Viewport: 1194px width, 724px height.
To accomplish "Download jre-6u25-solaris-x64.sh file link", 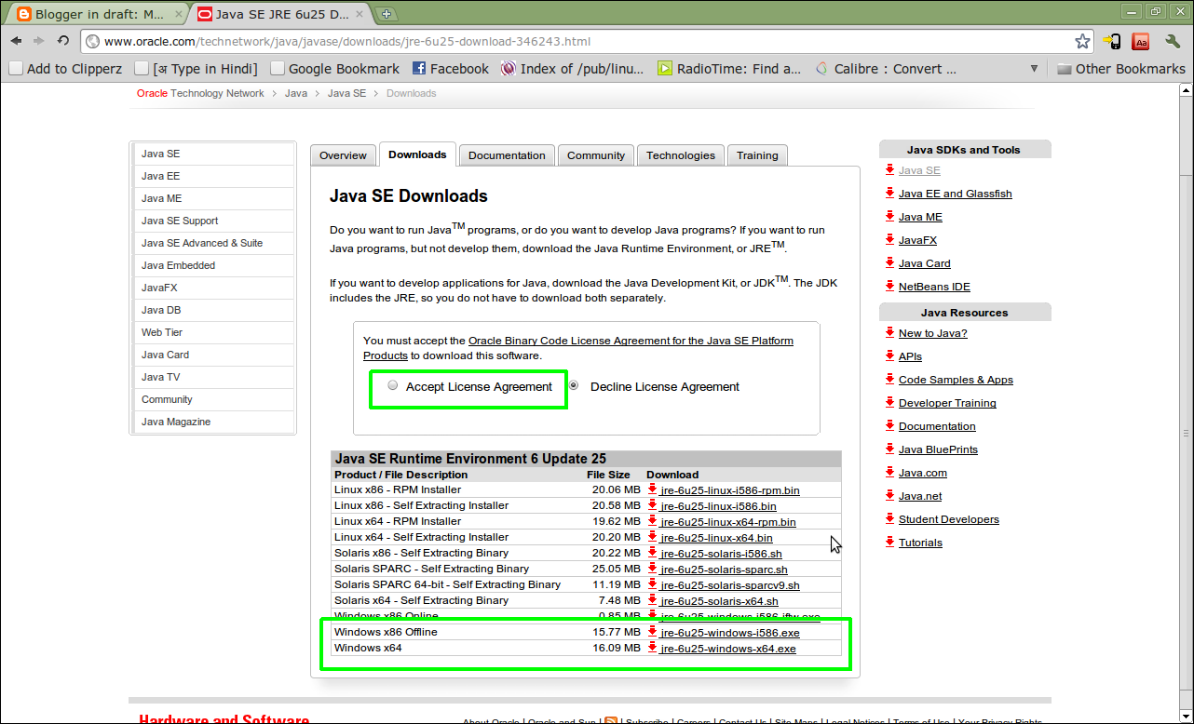I will 719,601.
